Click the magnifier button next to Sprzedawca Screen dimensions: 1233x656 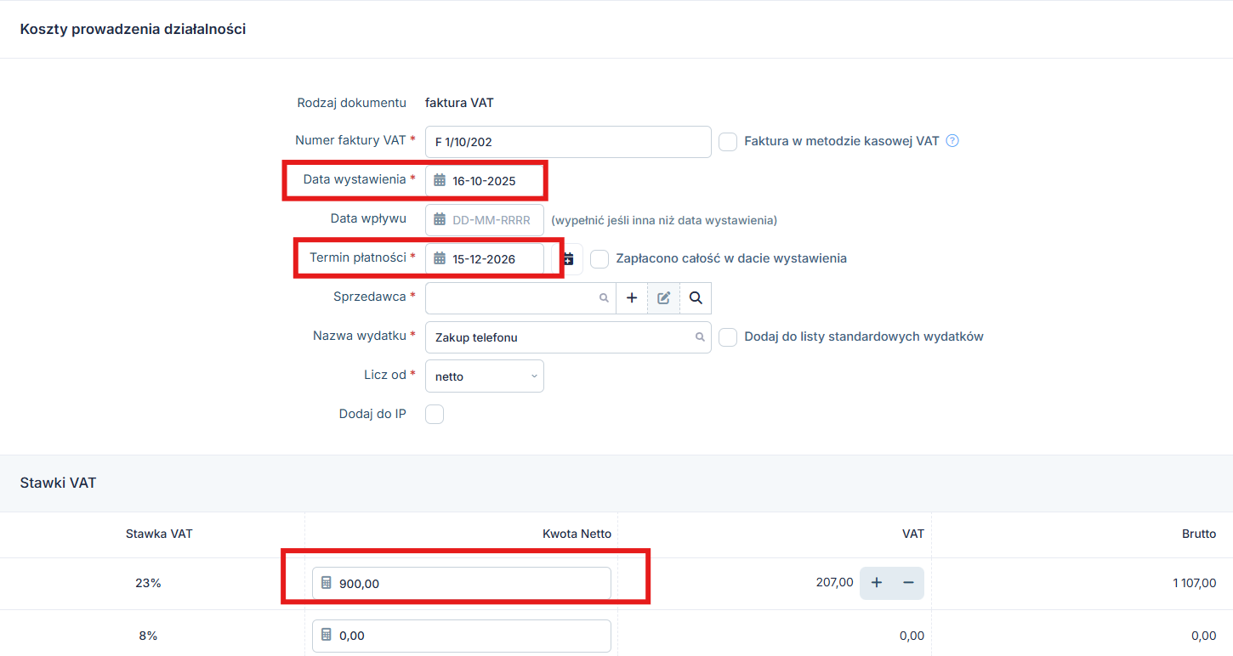(x=696, y=298)
